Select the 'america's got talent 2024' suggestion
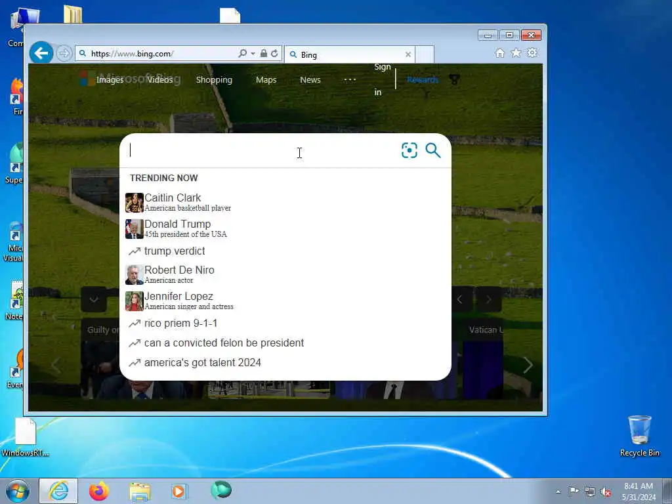This screenshot has height=504, width=672. point(285,362)
